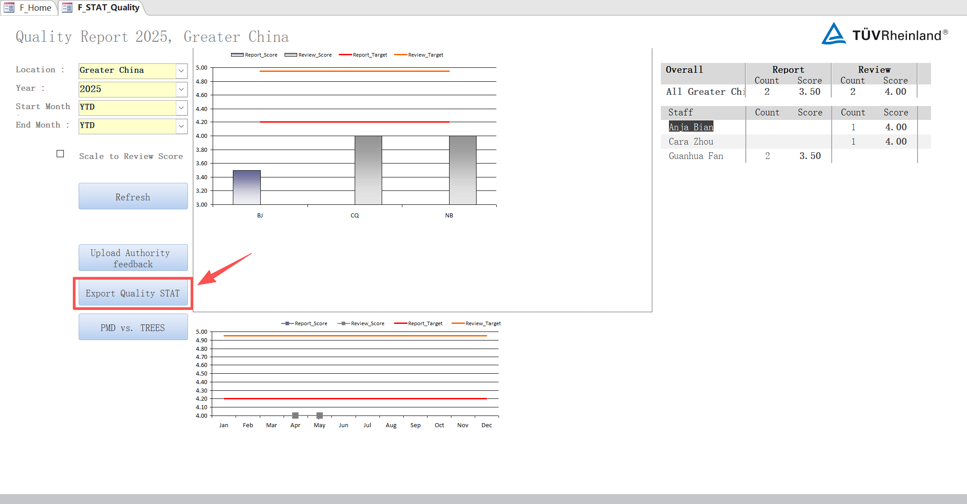Expand the Year dropdown list
This screenshot has width=967, height=504.
point(181,89)
